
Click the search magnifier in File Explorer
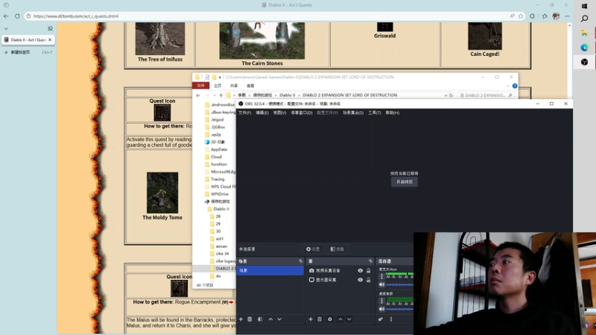tap(510, 95)
